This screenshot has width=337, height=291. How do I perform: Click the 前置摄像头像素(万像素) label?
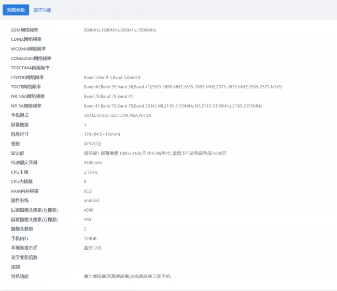(x=34, y=220)
